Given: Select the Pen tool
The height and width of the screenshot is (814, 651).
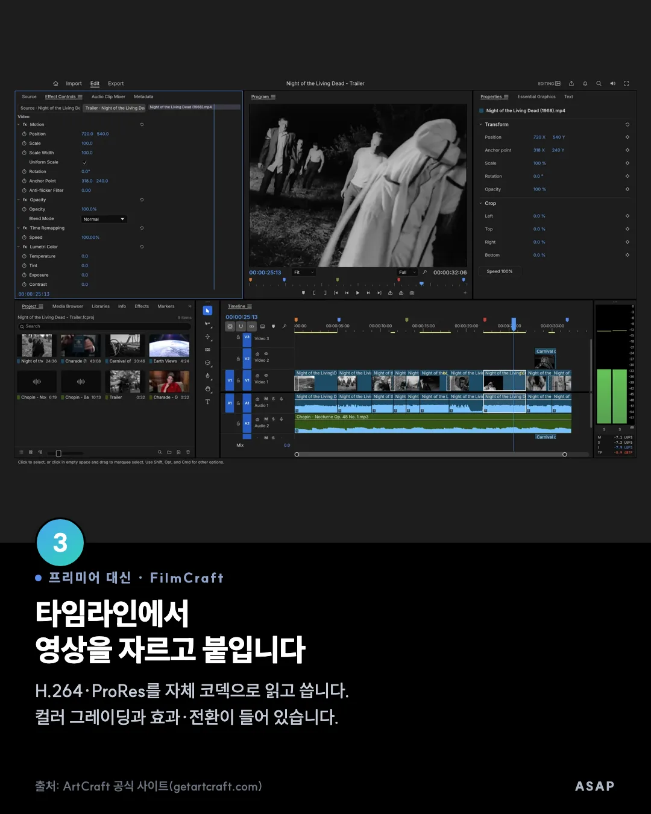Looking at the screenshot, I should coord(207,376).
